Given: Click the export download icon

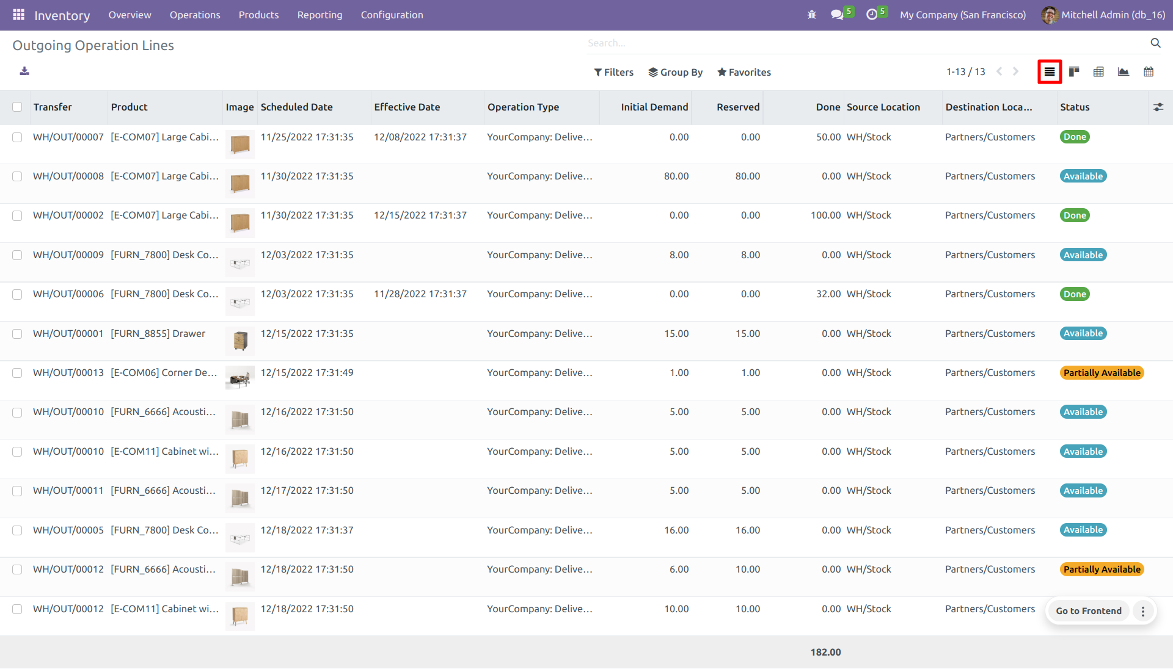Looking at the screenshot, I should click(24, 71).
